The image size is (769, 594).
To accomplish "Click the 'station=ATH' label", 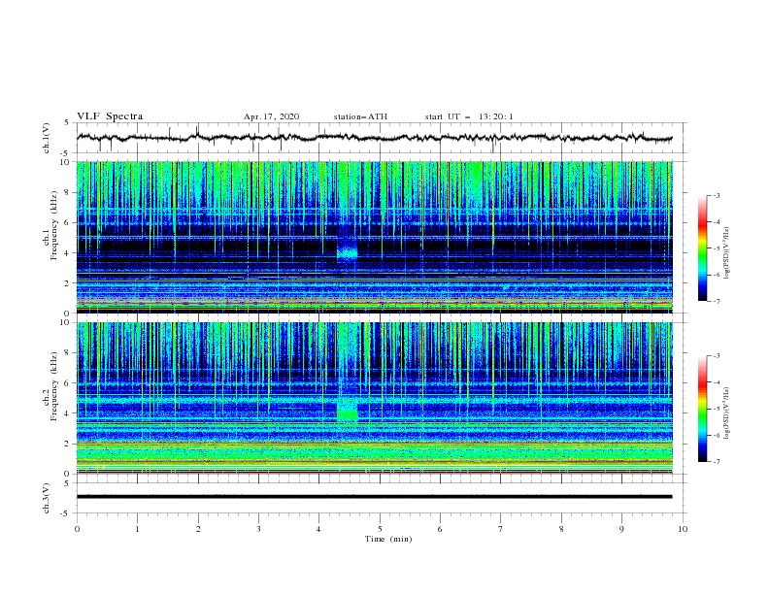I will pyautogui.click(x=360, y=116).
